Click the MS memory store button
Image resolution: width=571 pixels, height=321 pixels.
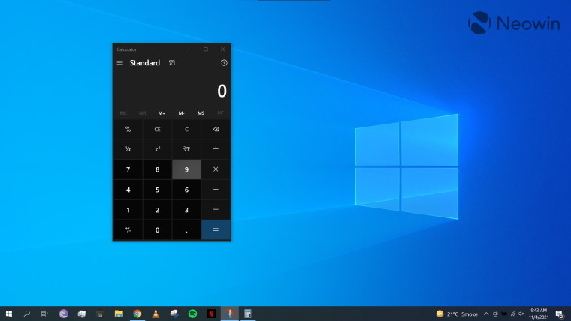pos(201,113)
